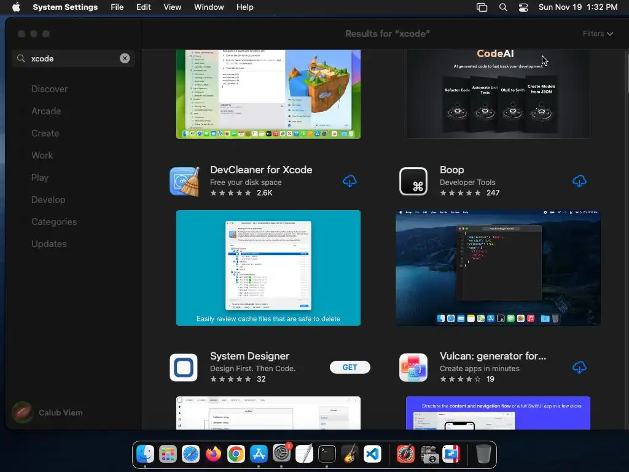Go to the Arcade section
This screenshot has width=629, height=472.
46,111
